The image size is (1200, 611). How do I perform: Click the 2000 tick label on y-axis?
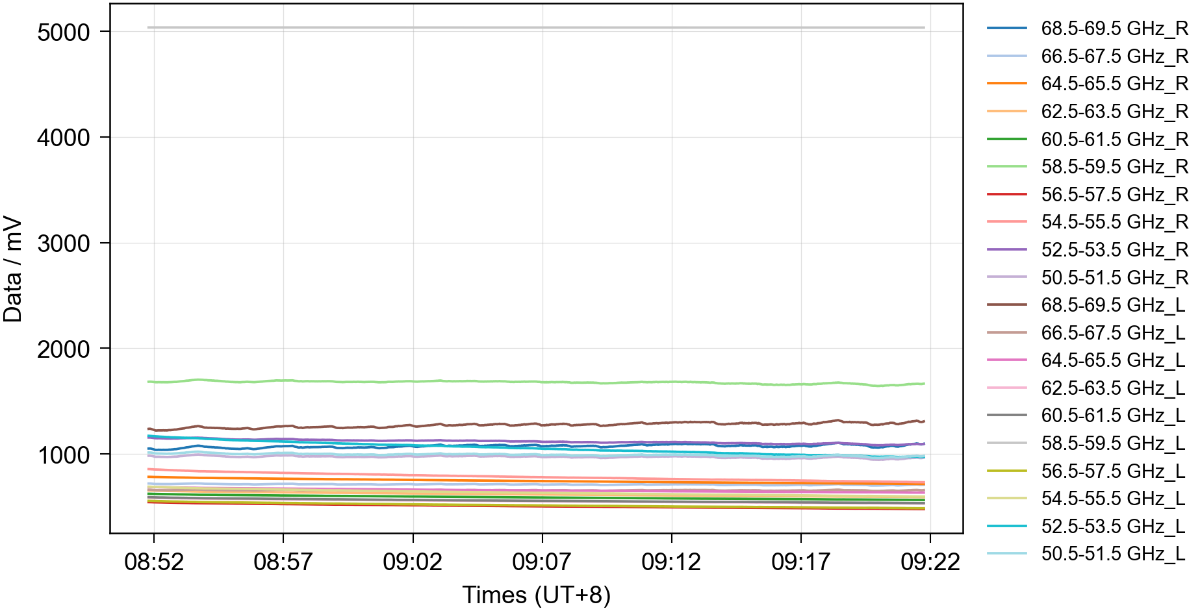64,349
